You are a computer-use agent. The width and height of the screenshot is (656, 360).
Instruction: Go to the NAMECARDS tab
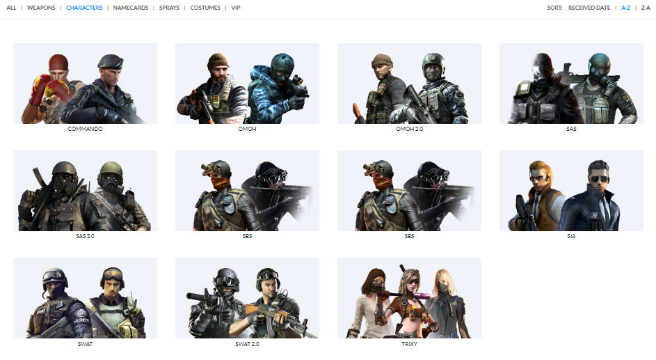coord(131,8)
